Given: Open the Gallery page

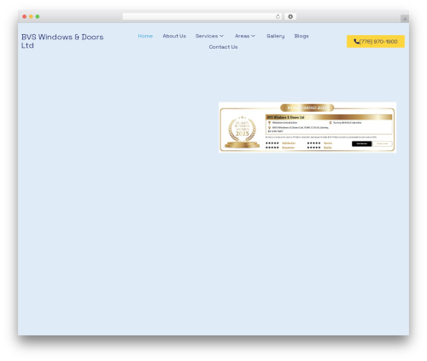Looking at the screenshot, I should [x=276, y=36].
